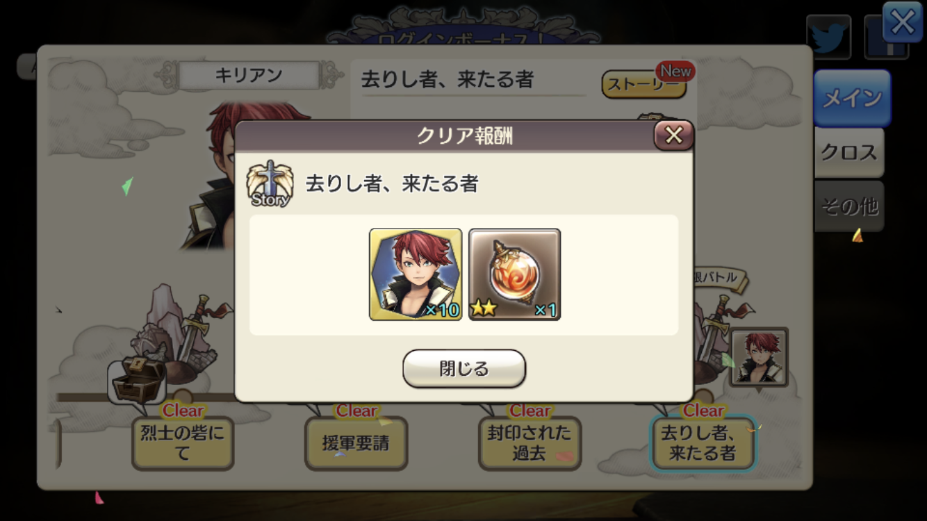Viewport: 927px width, 521px height.
Task: Tap the small Kirian portrait thumbnail
Action: point(759,357)
